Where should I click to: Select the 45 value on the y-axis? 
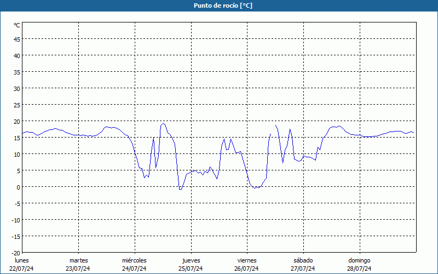tap(17, 39)
